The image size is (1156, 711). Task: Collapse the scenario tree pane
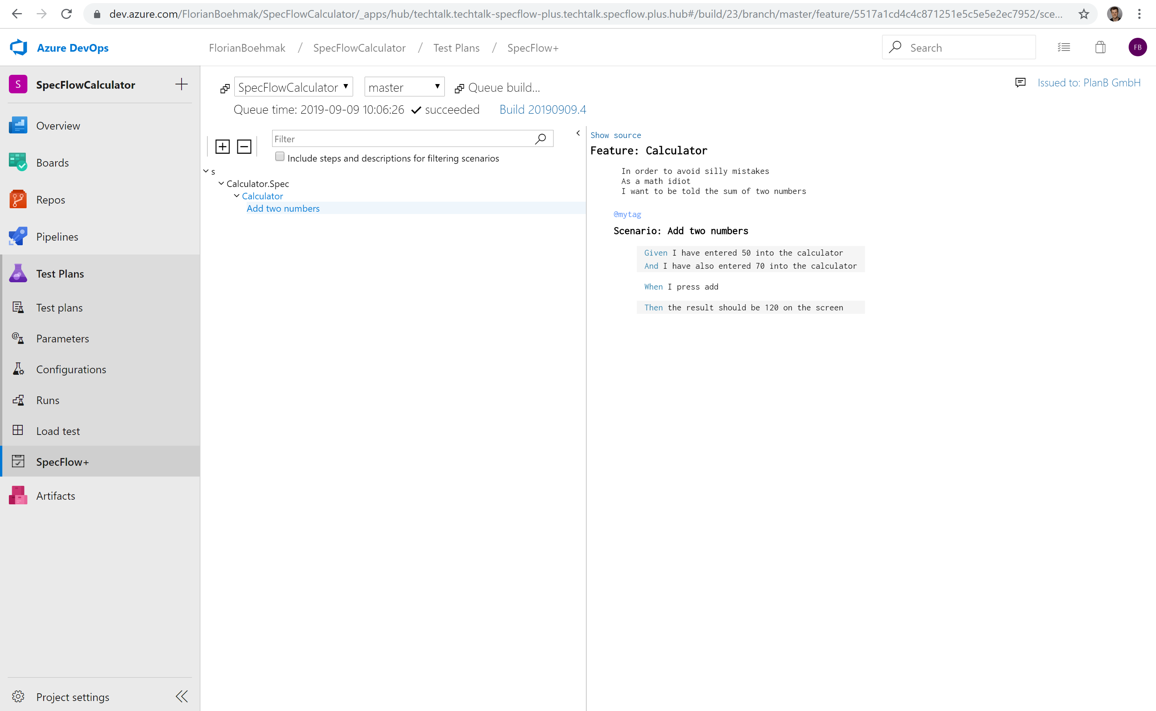(x=578, y=133)
